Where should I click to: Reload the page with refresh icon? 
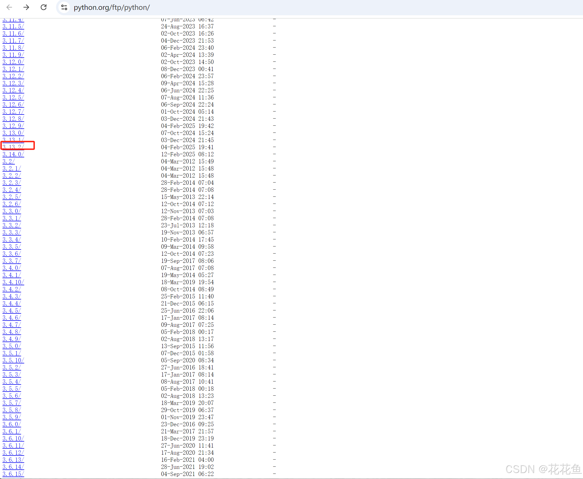coord(44,7)
